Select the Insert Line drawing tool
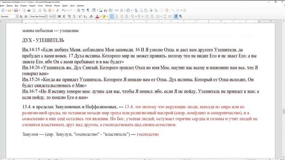 point(173,10)
